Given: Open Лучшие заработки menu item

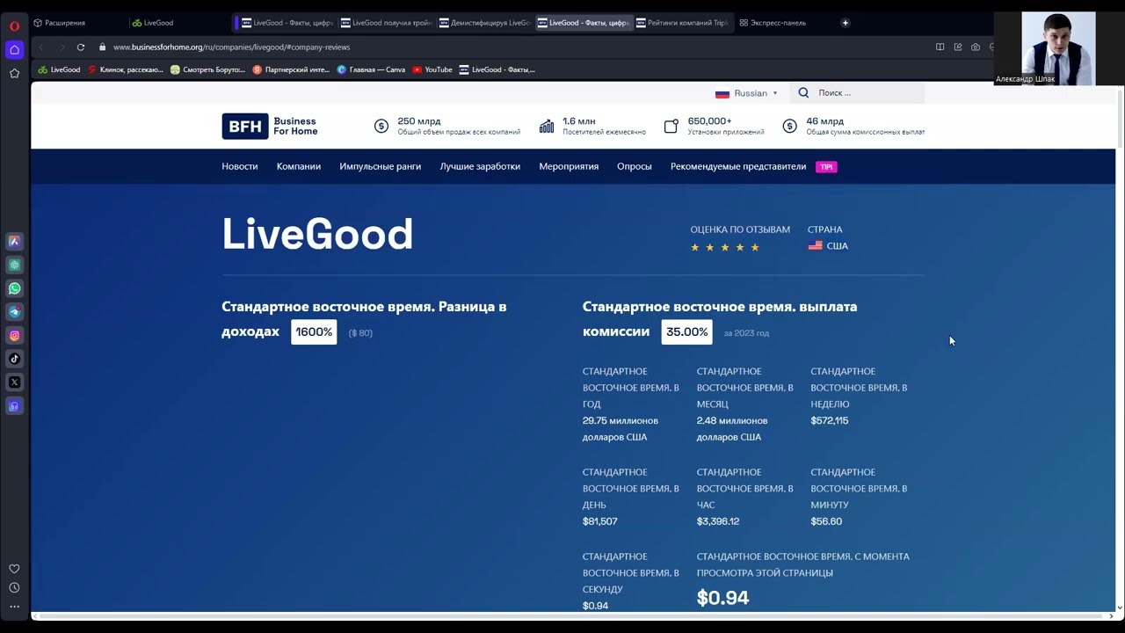Looking at the screenshot, I should pyautogui.click(x=480, y=166).
